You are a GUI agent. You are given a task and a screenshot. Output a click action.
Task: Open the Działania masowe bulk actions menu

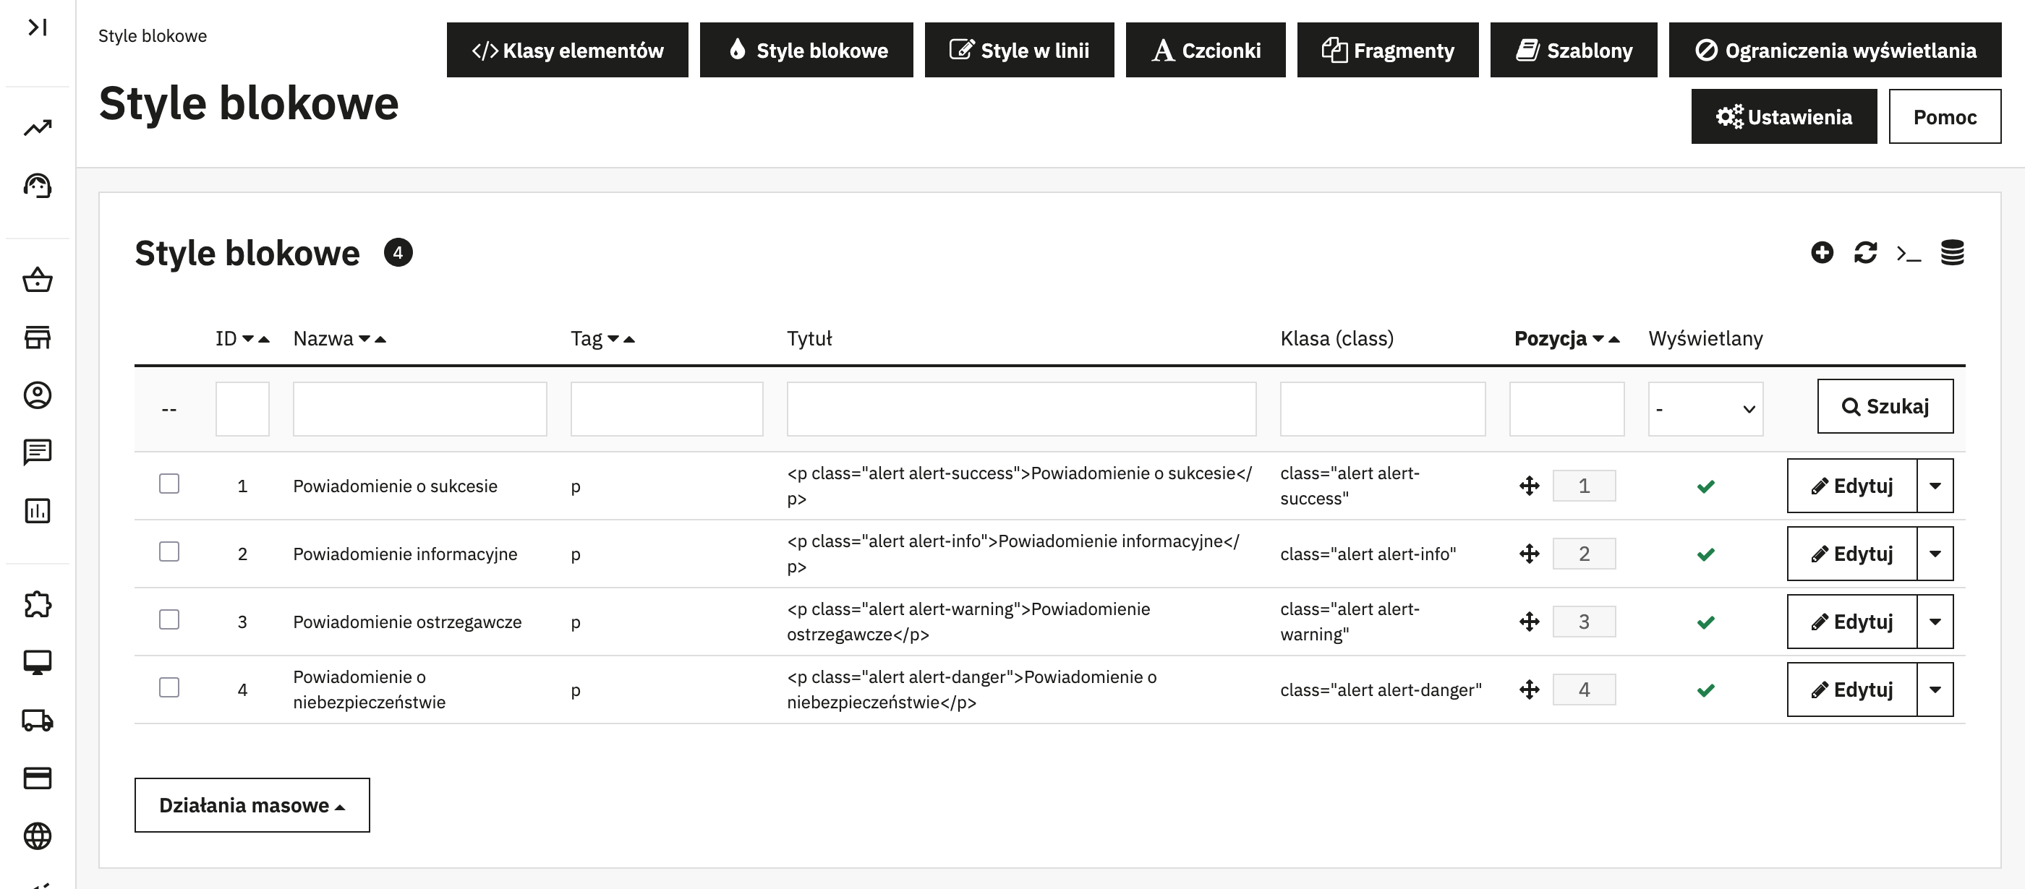pos(252,805)
